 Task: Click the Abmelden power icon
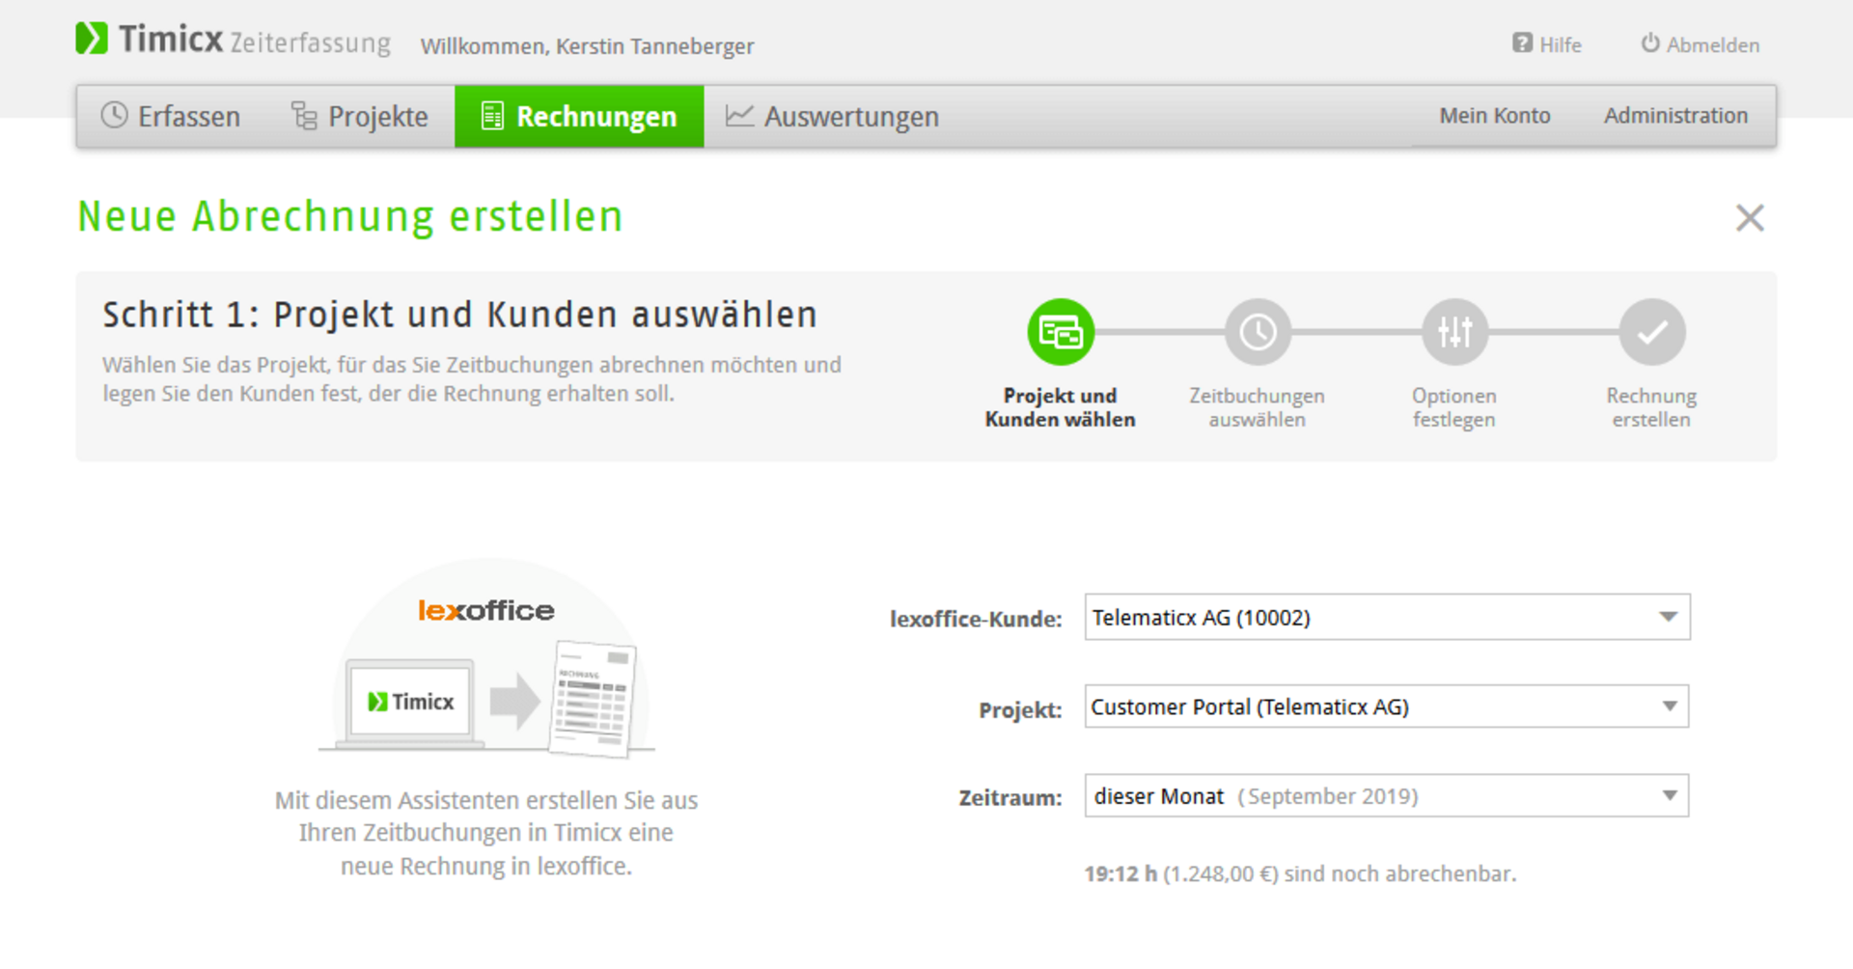click(x=1650, y=43)
